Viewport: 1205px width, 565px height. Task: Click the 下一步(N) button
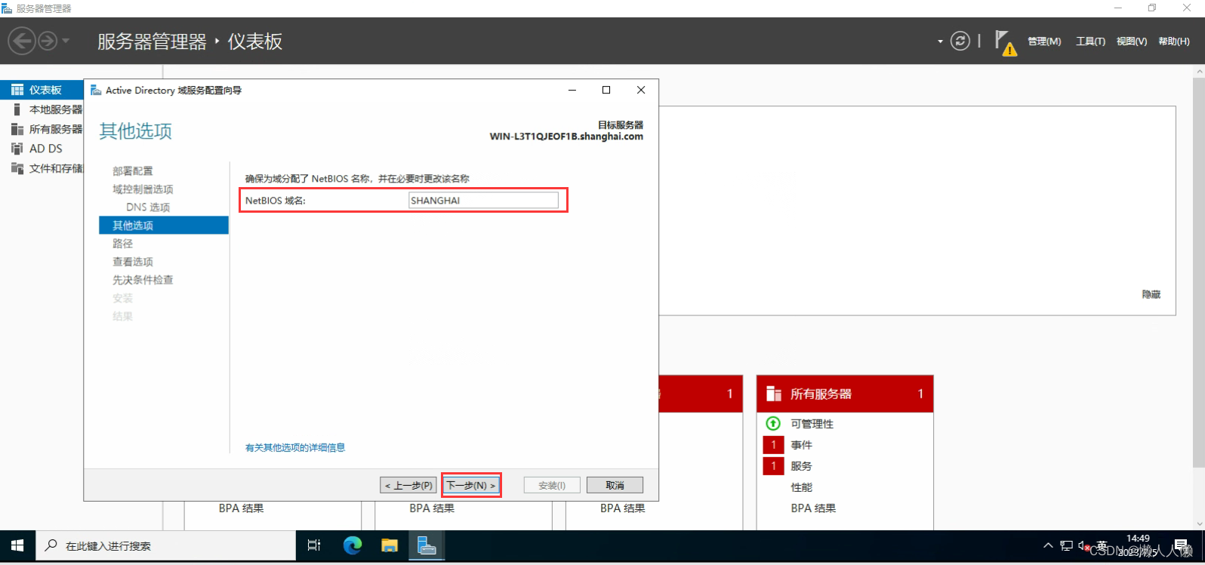click(471, 485)
